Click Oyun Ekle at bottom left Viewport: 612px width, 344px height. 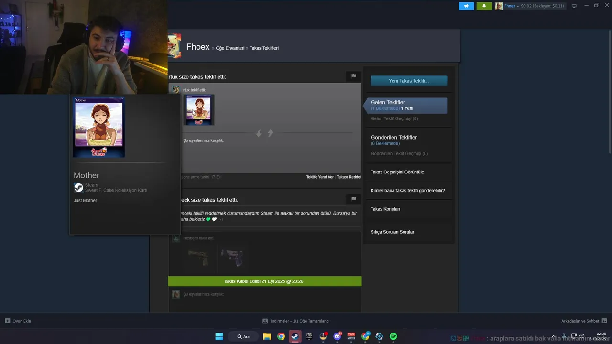click(18, 321)
